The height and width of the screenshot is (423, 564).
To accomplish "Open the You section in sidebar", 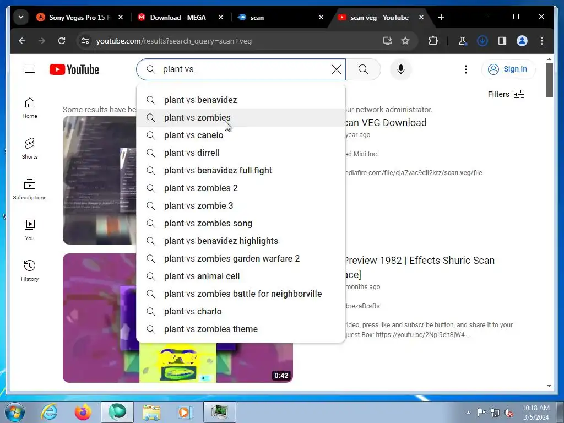I will [x=30, y=230].
